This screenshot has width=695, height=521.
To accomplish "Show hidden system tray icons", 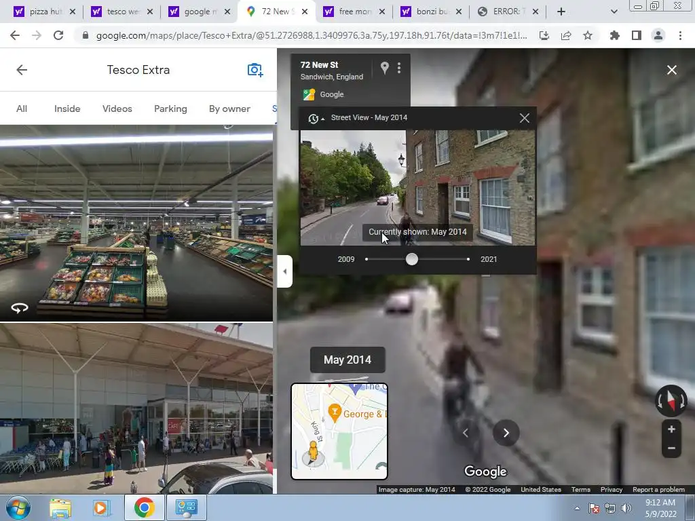I will tap(577, 508).
